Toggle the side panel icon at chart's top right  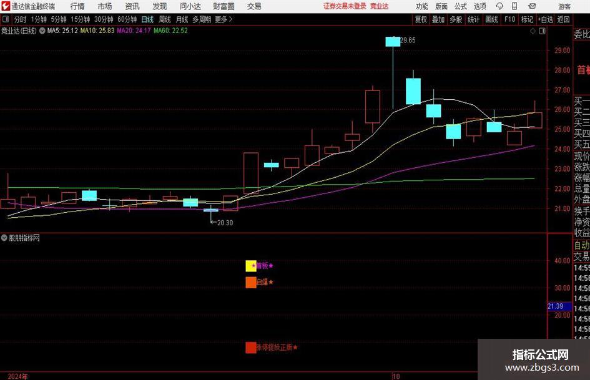542,31
